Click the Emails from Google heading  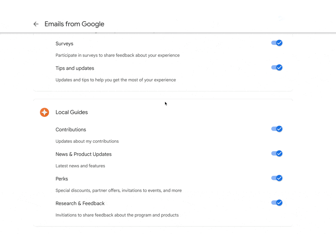click(x=74, y=24)
